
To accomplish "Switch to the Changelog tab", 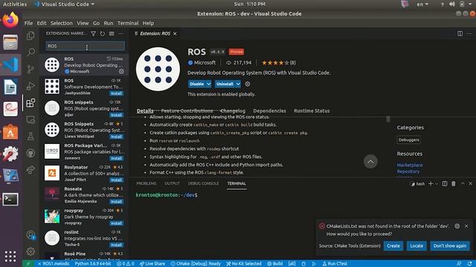I will click(x=233, y=111).
